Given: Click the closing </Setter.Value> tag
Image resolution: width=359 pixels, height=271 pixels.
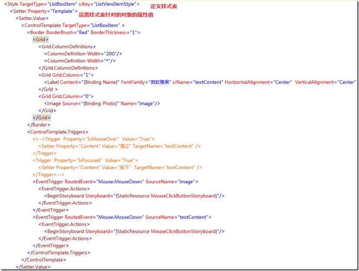Looking at the screenshot, I should coord(33,267).
